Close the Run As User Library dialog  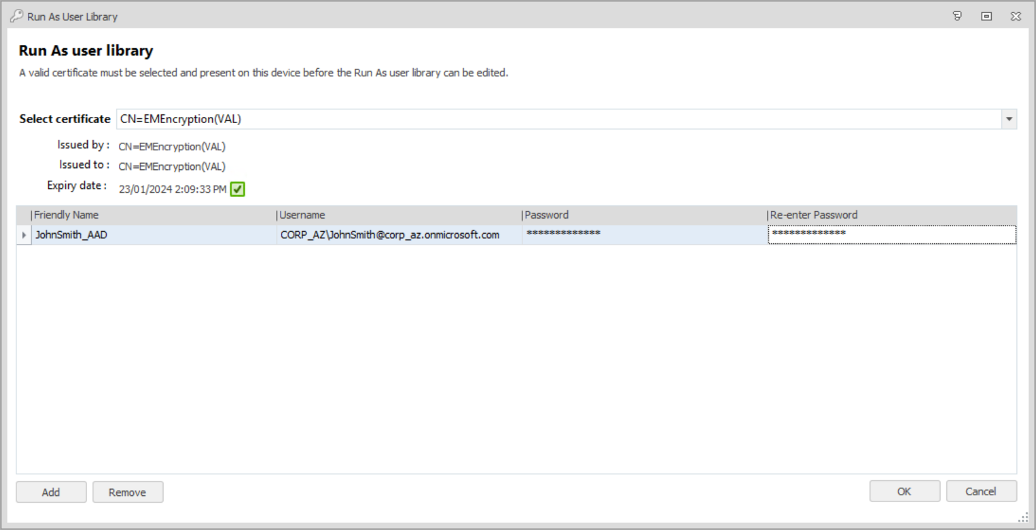pyautogui.click(x=1015, y=16)
